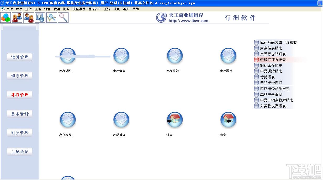
Task: Select the 存货组装 icon
Action: click(x=68, y=120)
